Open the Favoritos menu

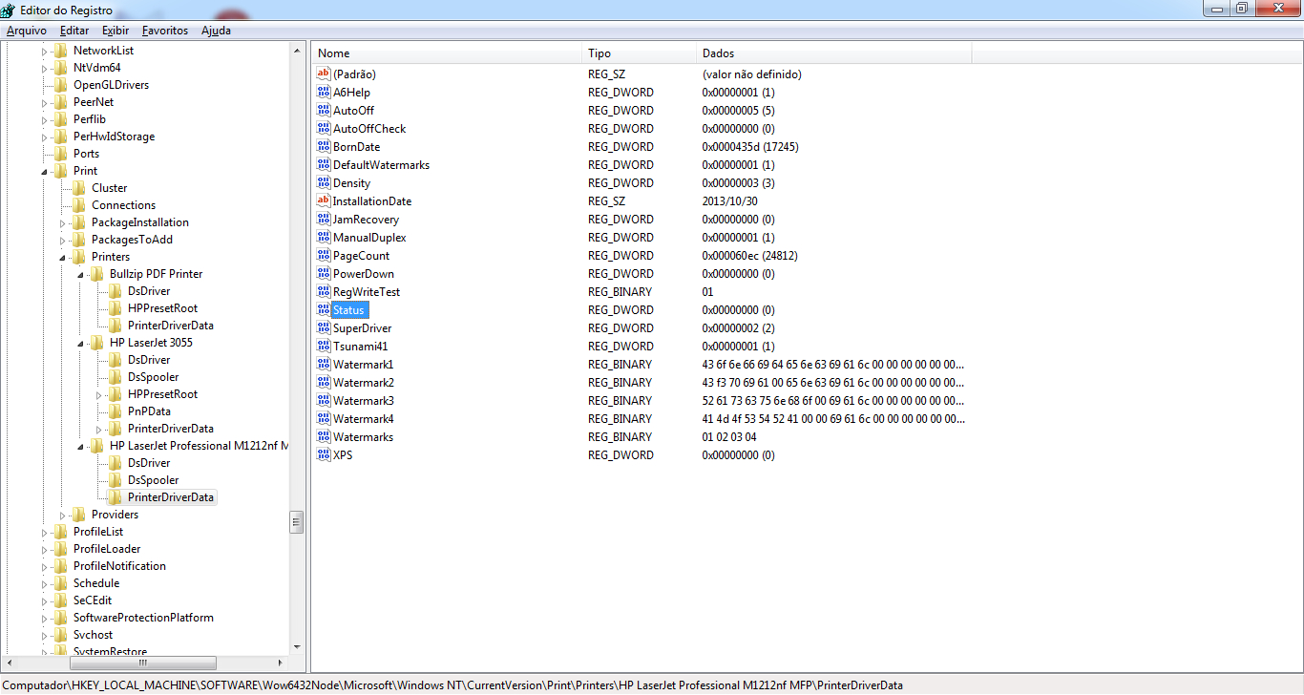tap(164, 30)
